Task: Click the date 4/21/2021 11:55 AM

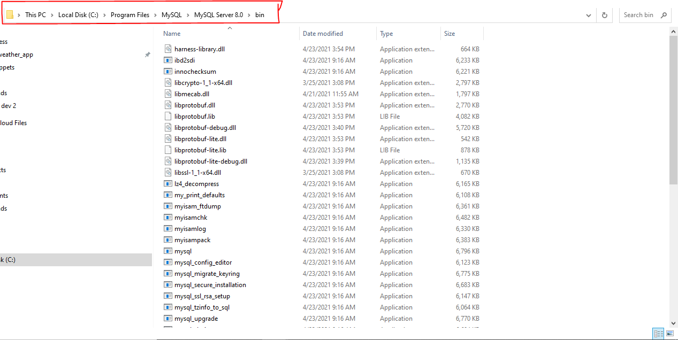Action: click(x=331, y=94)
